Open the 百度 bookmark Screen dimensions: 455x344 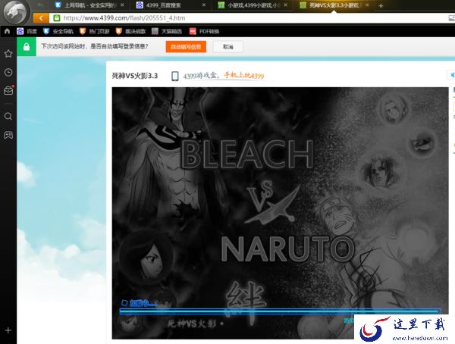point(27,31)
